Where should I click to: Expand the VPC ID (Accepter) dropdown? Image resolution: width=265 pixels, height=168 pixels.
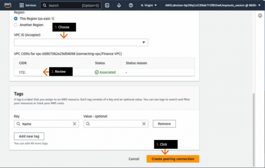click(x=81, y=42)
